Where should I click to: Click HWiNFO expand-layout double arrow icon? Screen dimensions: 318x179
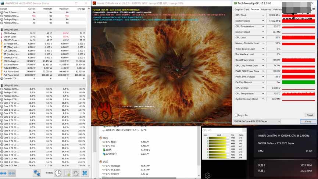pos(3,173)
